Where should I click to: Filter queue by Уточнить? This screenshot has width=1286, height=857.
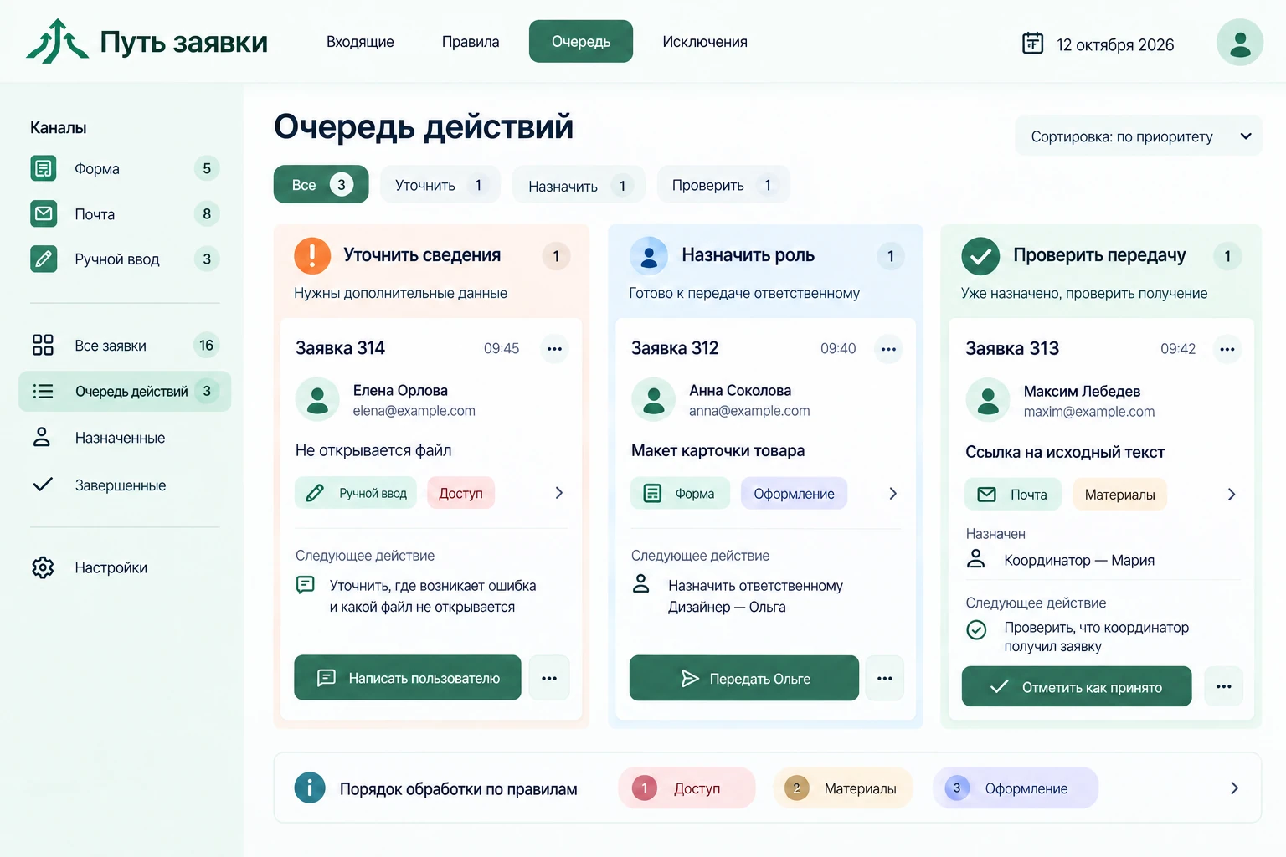[x=440, y=185]
